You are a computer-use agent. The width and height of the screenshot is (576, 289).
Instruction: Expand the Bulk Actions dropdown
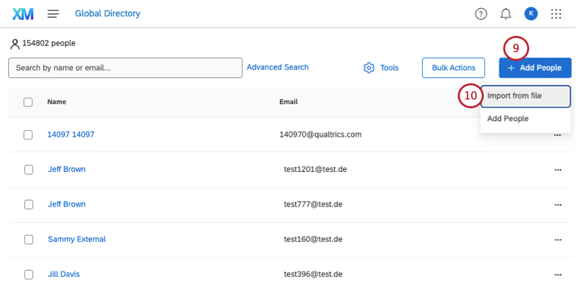[453, 68]
